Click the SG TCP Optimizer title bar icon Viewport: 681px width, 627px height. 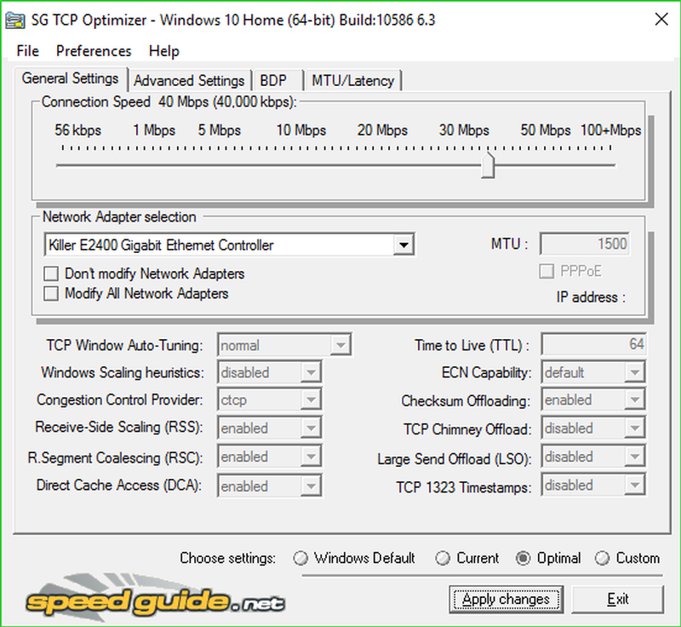[x=14, y=20]
